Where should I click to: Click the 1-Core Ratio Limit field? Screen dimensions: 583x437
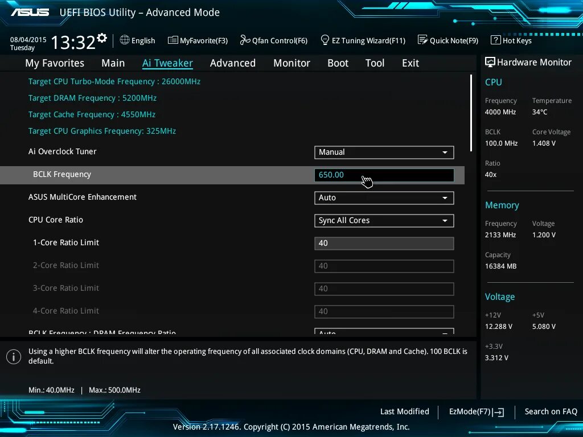pyautogui.click(x=384, y=244)
